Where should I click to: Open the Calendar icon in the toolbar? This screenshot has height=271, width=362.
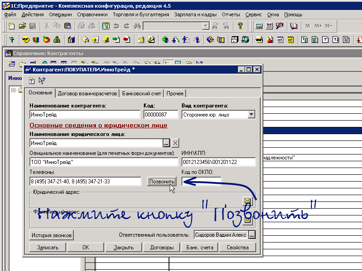click(x=269, y=26)
